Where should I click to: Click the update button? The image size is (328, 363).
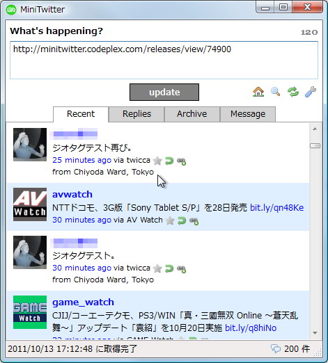click(x=164, y=92)
